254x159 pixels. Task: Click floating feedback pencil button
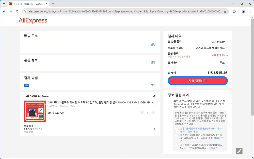[x=239, y=151]
